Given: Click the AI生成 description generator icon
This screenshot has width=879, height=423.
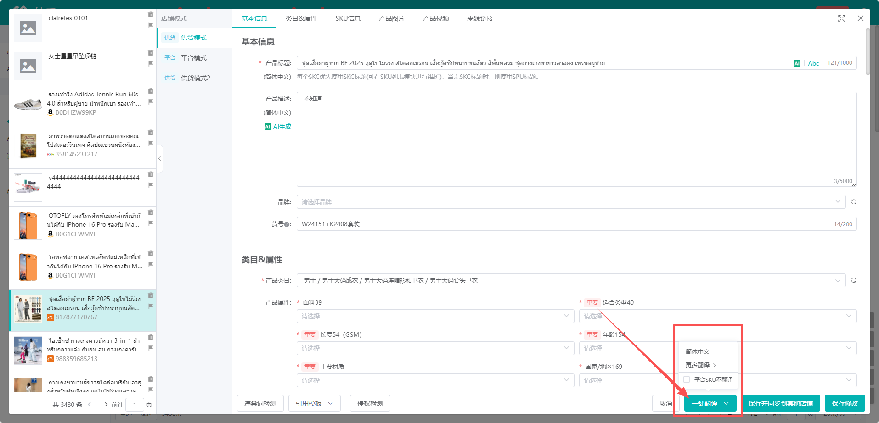Looking at the screenshot, I should pos(267,127).
